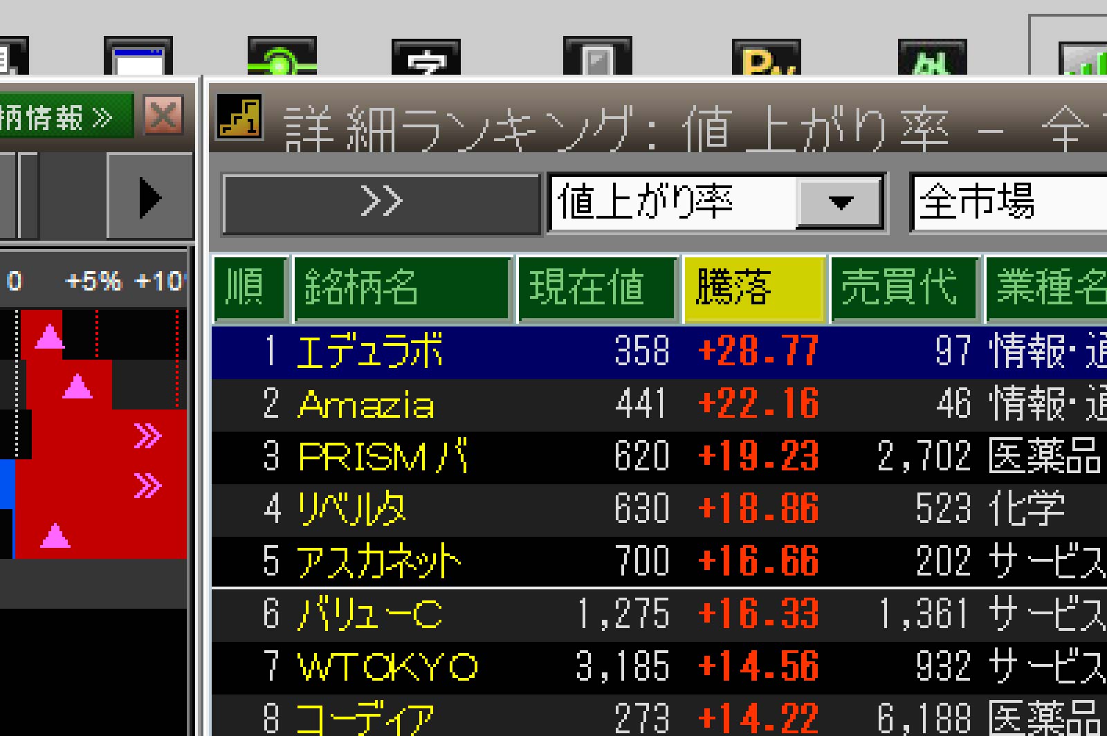Click the yellow P toolbar icon
Viewport: 1107px width, 736px height.
[766, 57]
